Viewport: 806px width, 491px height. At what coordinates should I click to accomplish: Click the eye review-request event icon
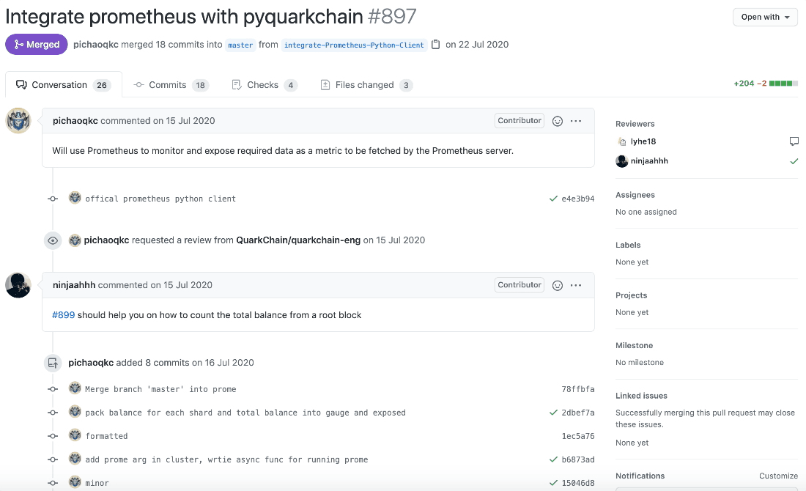point(53,240)
